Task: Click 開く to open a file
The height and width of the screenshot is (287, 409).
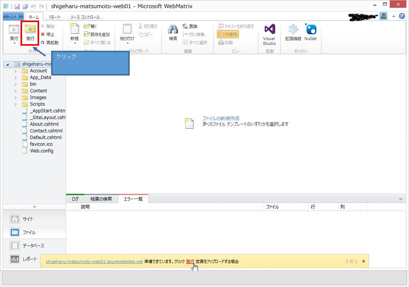Action: point(91,26)
